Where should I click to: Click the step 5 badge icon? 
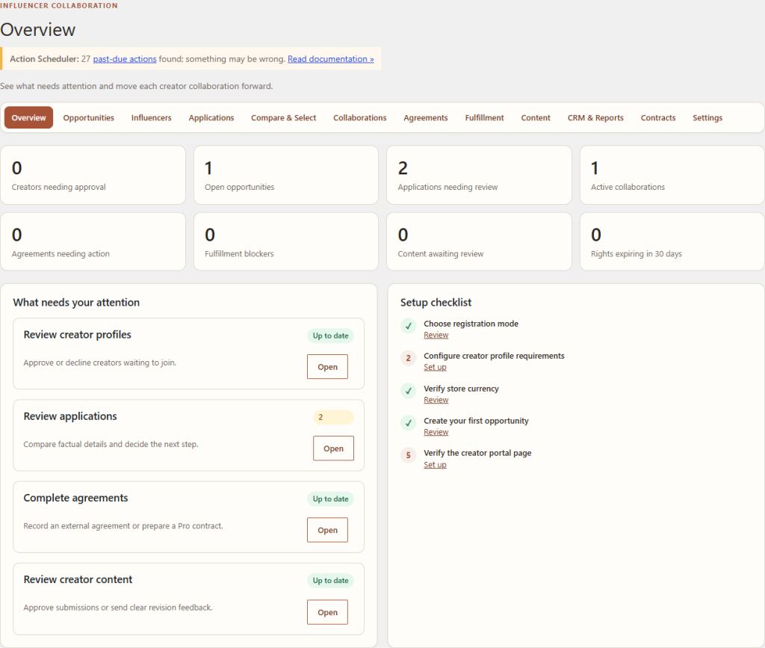(409, 455)
